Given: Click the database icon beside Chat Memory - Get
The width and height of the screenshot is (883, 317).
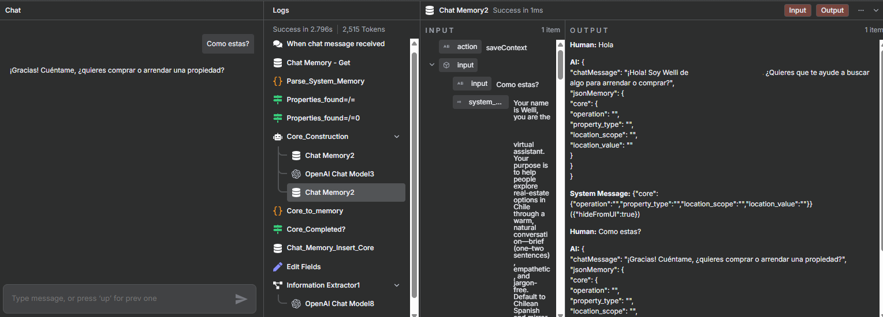Looking at the screenshot, I should pos(278,63).
